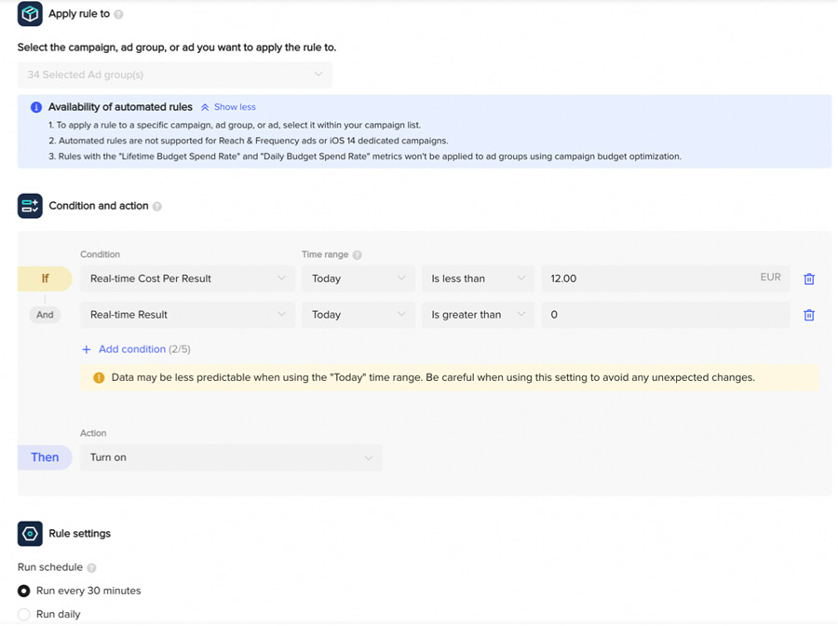Click the 12.00 EUR value field
Viewport: 838px width, 626px height.
coord(652,279)
